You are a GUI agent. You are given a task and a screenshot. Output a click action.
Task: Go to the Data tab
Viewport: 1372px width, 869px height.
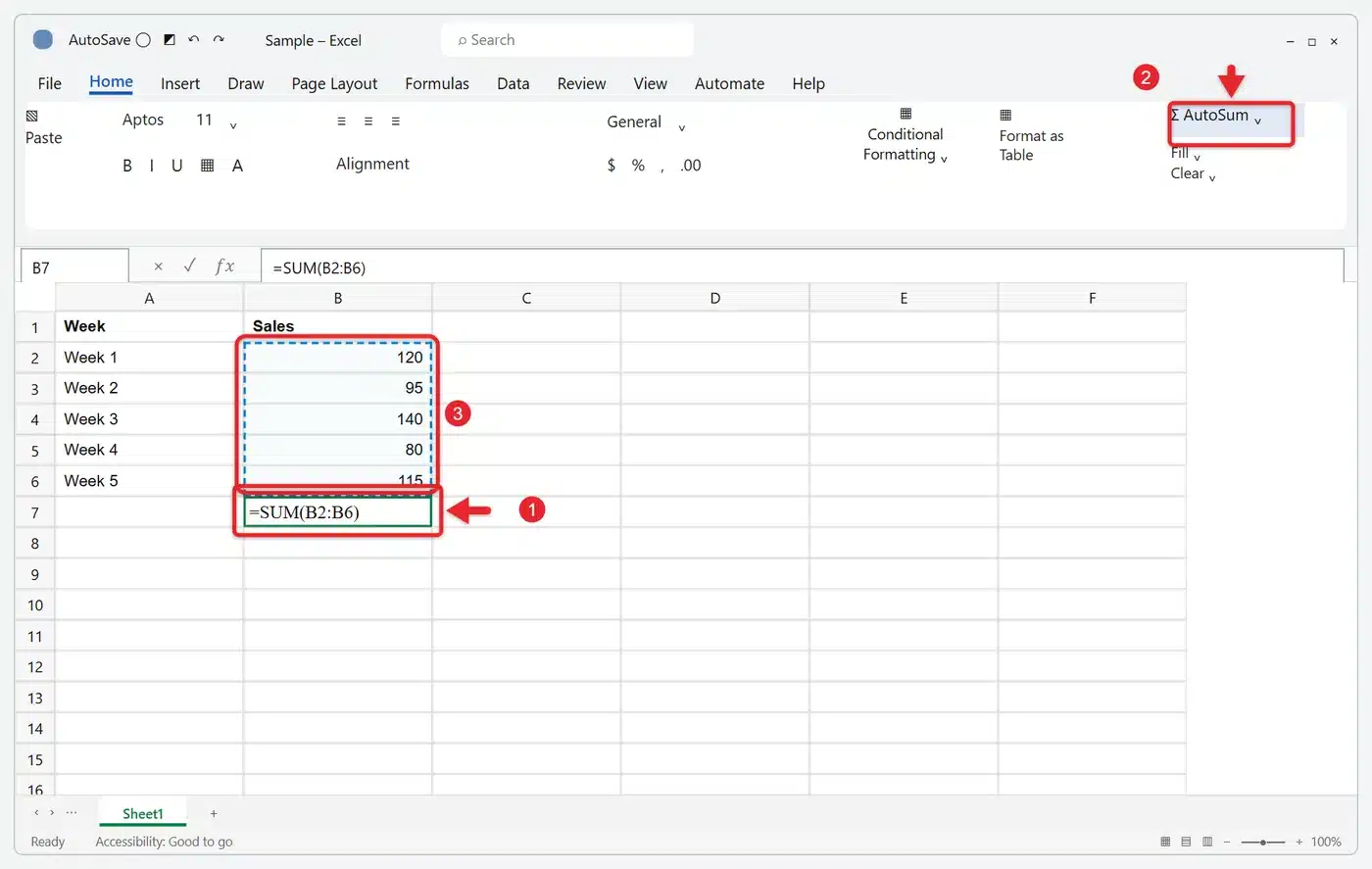point(514,84)
